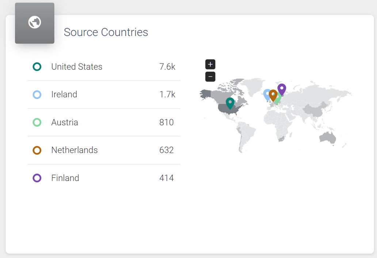377x258 pixels.
Task: Click the globe icon on the card header
Action: [x=34, y=22]
